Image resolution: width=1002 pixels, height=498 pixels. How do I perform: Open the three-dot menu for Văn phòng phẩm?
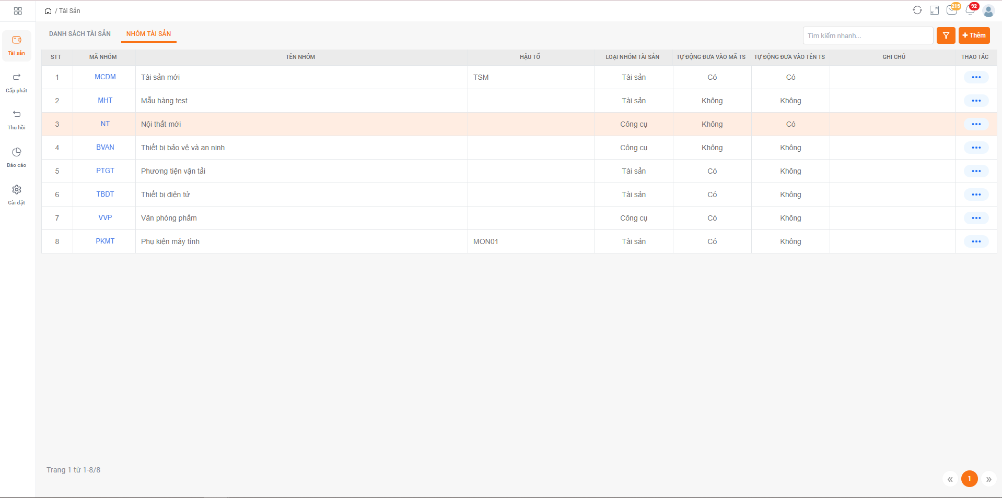pyautogui.click(x=976, y=218)
